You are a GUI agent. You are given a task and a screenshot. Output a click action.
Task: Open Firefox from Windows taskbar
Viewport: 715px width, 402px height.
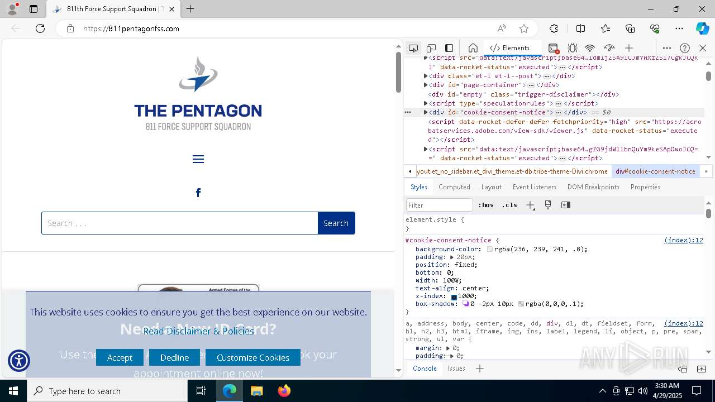(284, 391)
